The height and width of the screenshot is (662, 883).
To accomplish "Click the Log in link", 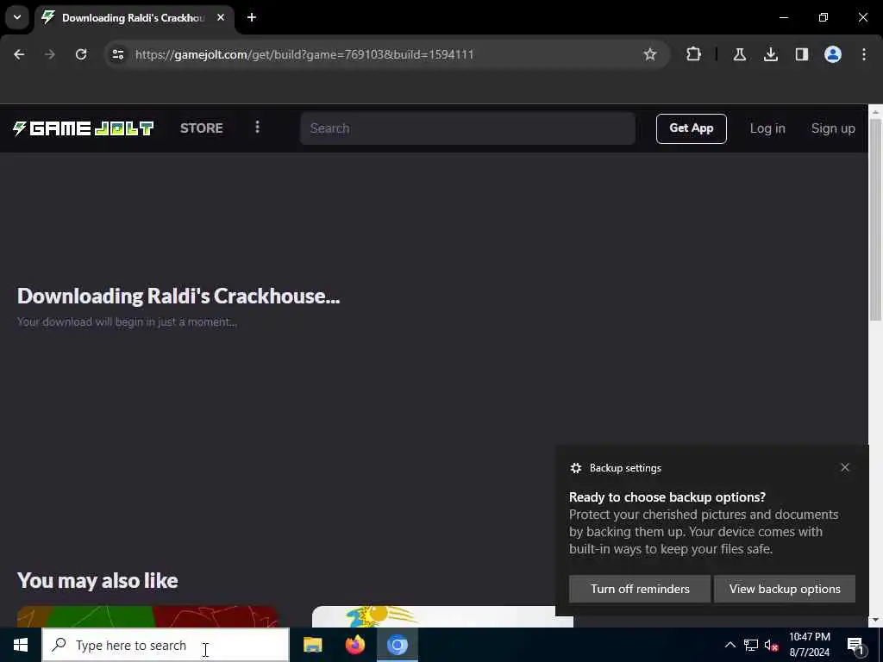I will (x=767, y=128).
